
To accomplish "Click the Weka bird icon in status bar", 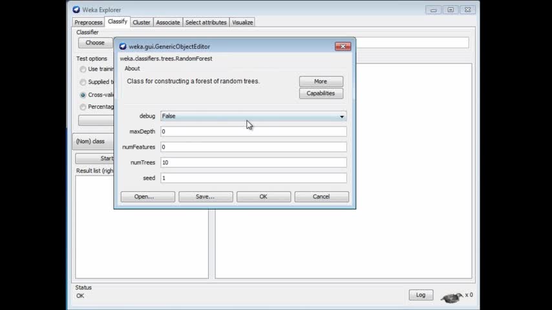I will point(452,298).
